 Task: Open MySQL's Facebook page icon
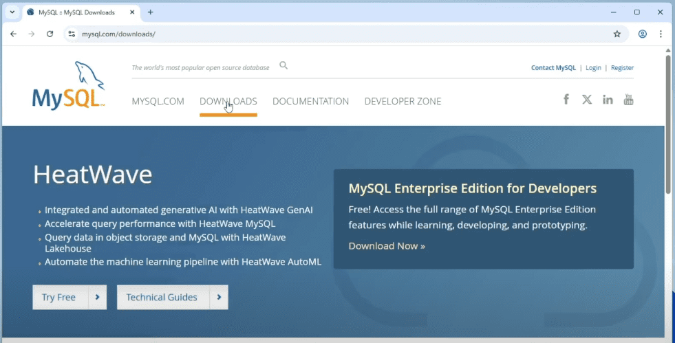(x=566, y=100)
